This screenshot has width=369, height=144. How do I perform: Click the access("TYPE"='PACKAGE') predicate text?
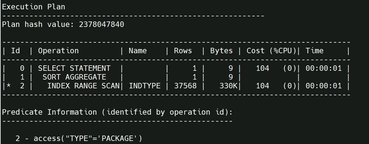88,139
